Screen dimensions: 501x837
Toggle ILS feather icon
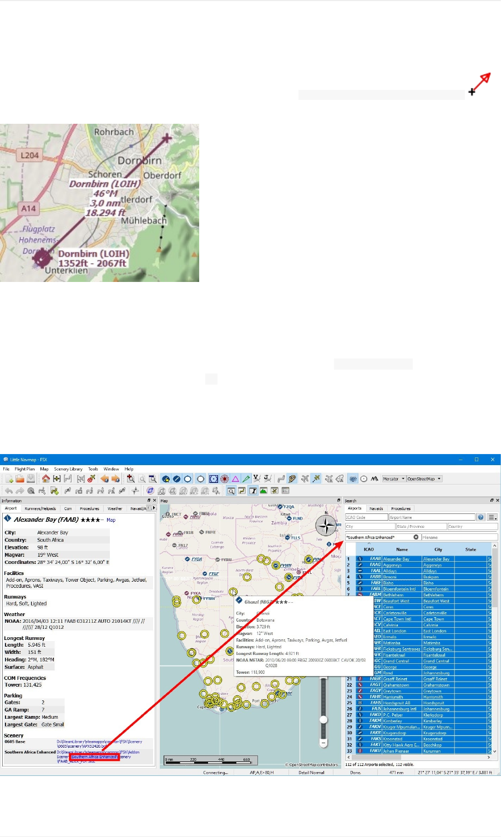[246, 478]
